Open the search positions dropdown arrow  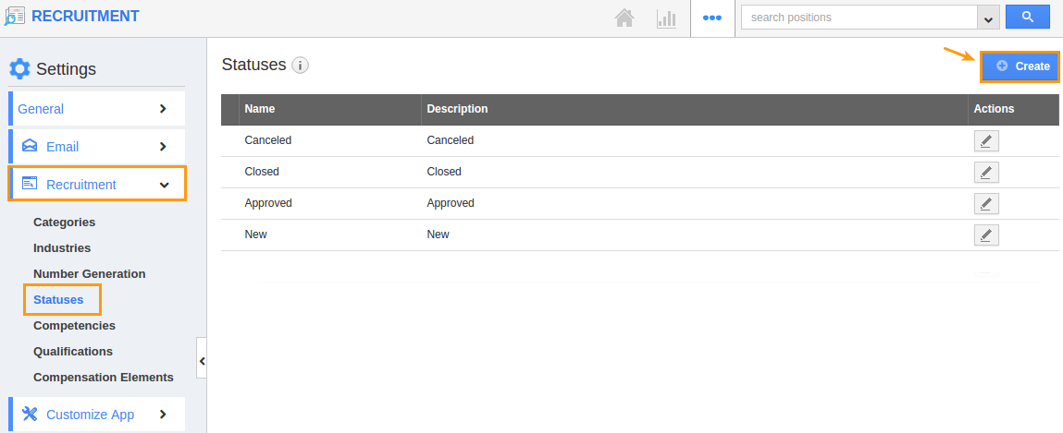988,18
